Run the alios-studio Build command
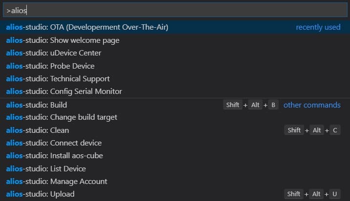This screenshot has width=350, height=201. [x=37, y=105]
